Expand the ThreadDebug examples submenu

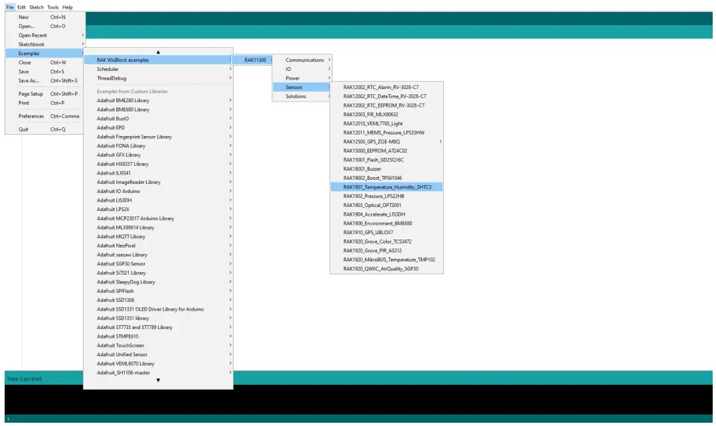(158, 78)
